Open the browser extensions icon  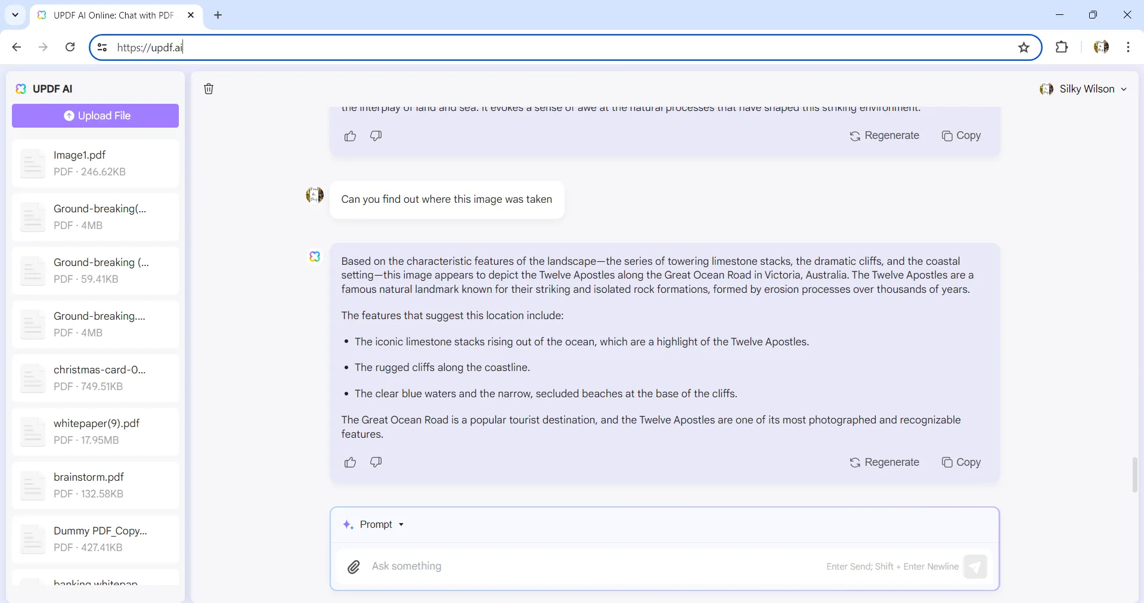(1061, 47)
